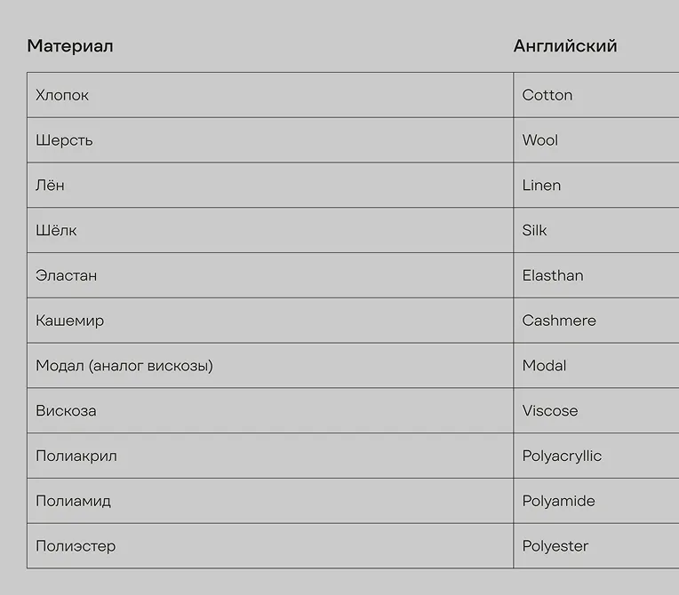
Task: Select the Cotton cell
Action: tap(596, 95)
